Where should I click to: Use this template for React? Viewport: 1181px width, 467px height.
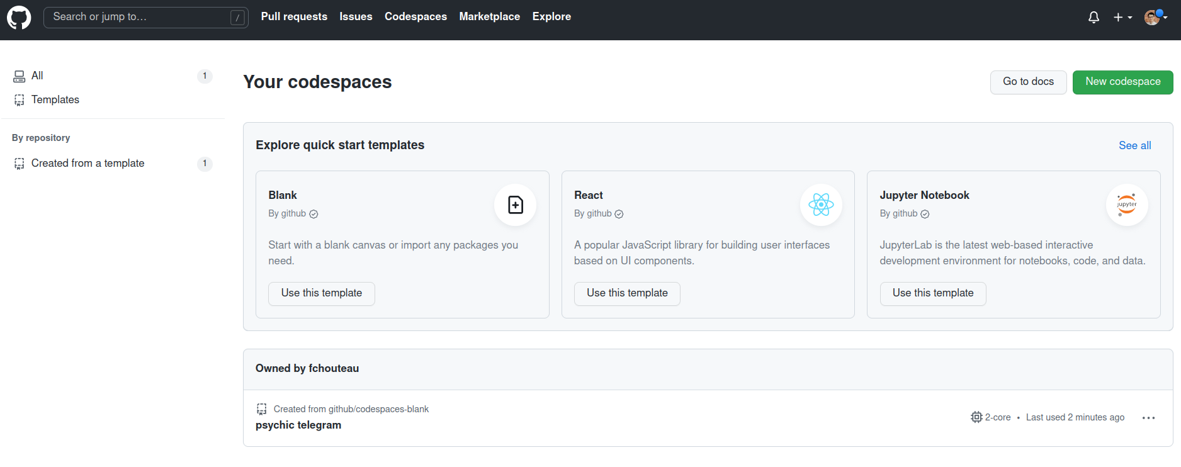coord(627,293)
